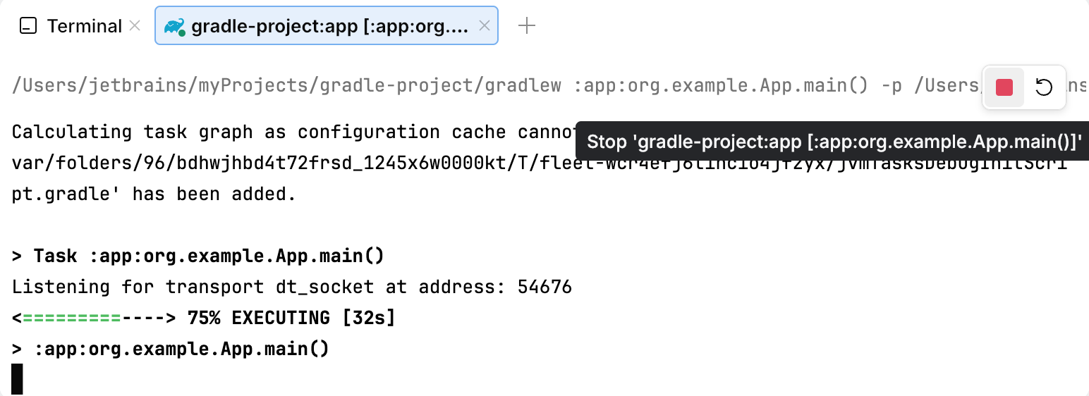Viewport: 1089px width, 396px height.
Task: Select the gradle-project:app run tab
Action: click(329, 27)
